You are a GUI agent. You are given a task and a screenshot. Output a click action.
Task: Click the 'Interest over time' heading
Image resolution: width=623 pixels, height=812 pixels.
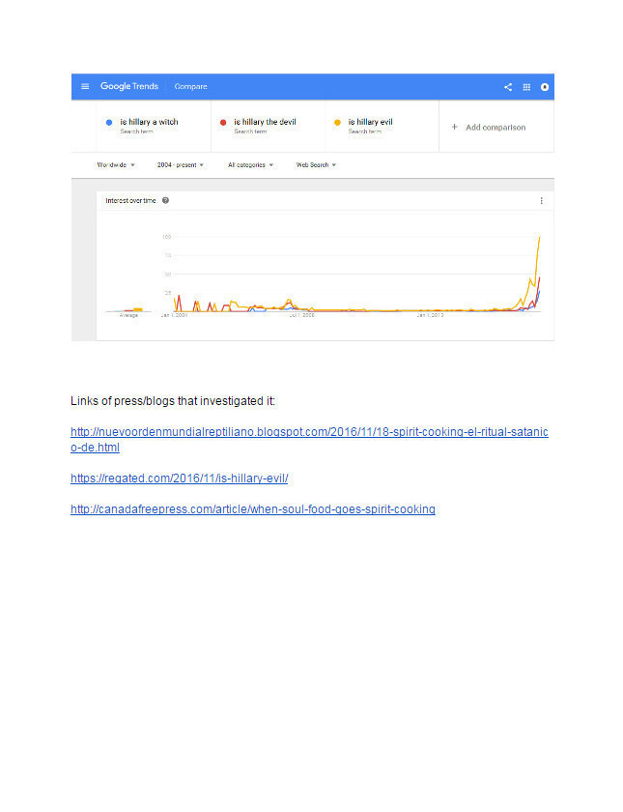click(x=130, y=200)
